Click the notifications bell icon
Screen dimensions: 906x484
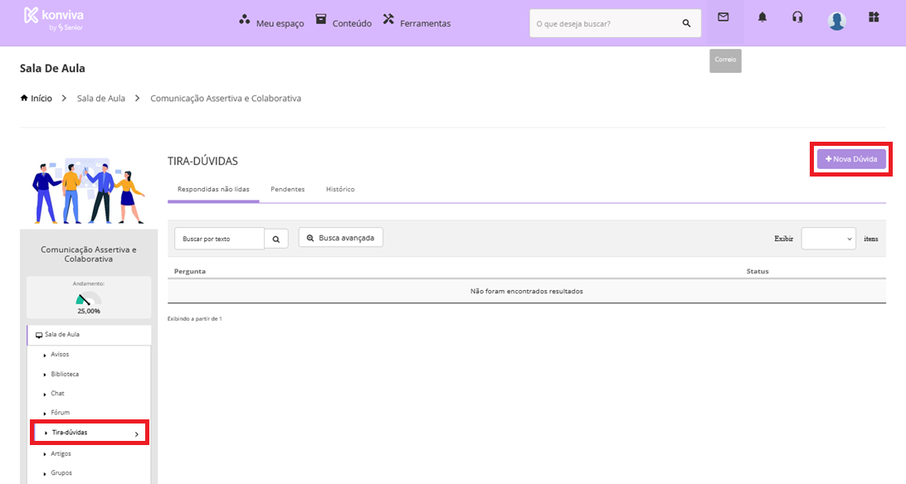tap(762, 17)
